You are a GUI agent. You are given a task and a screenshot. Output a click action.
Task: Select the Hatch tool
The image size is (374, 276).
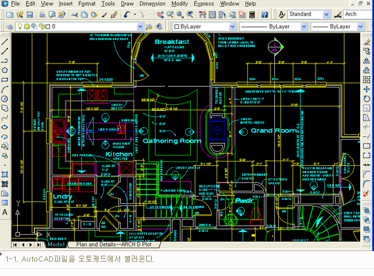(5, 174)
